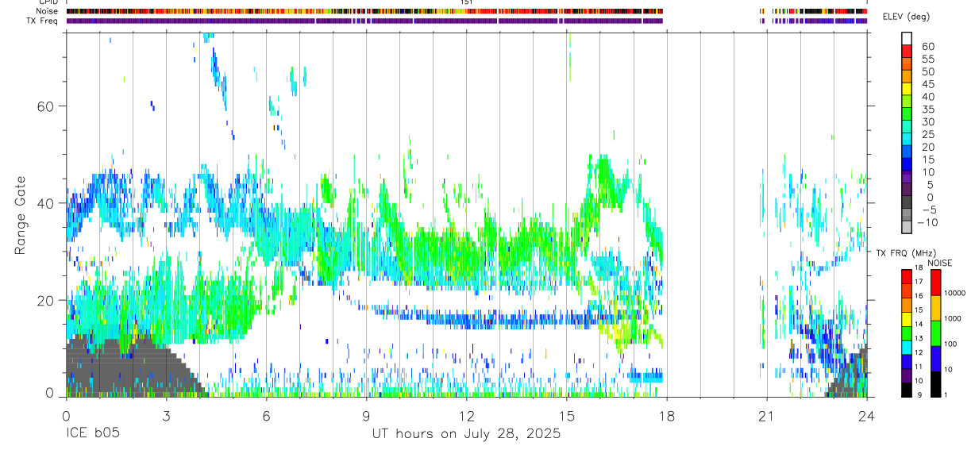Click the "10000" value in the NOISE legend
This screenshot has width=975, height=450.
click(954, 293)
